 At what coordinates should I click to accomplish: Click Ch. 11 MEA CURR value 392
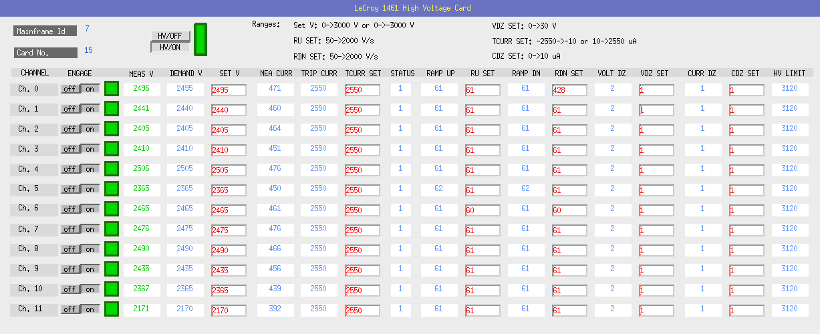[275, 309]
